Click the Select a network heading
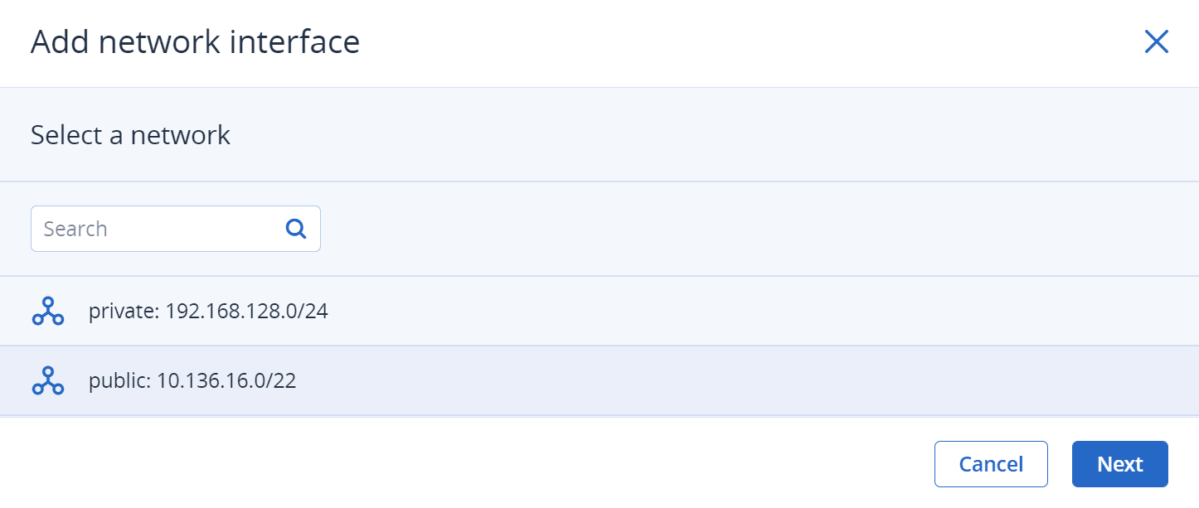The image size is (1199, 508). (x=130, y=134)
